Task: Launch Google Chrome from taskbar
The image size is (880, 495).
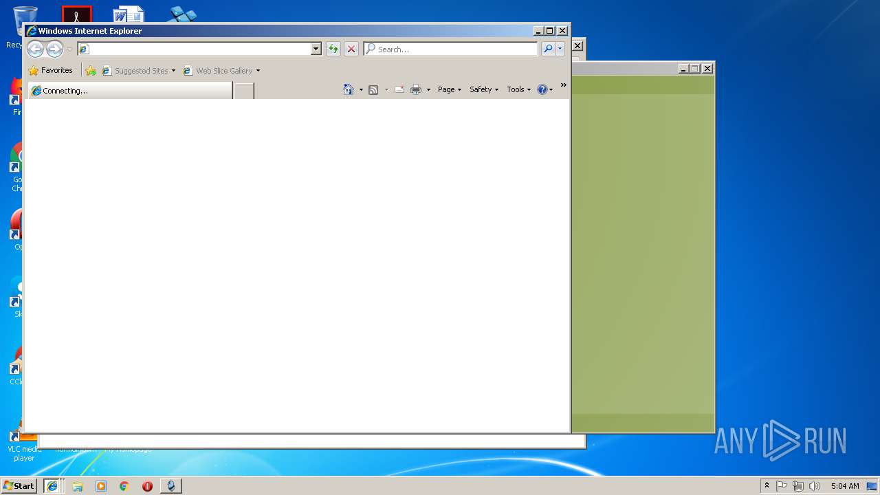Action: pos(124,486)
